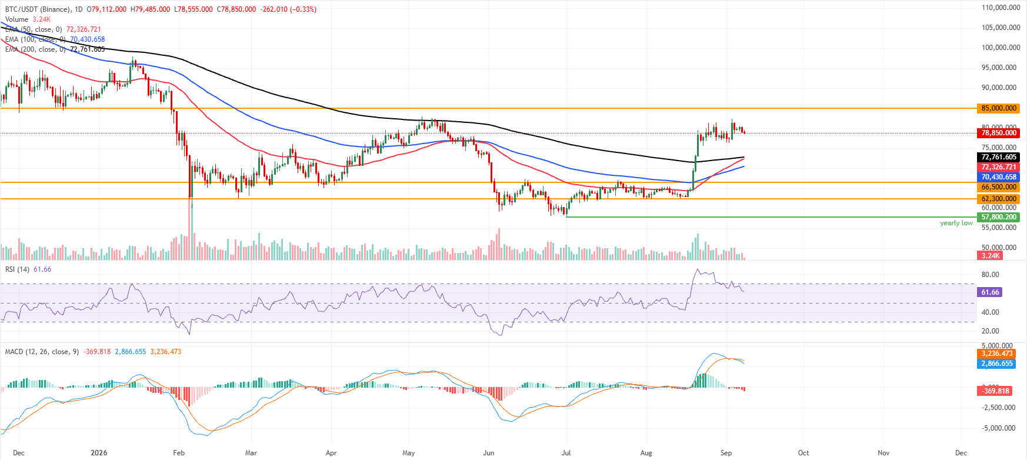Click the black 72,761.605 axis price label
This screenshot has height=460, width=1027.
tap(999, 157)
